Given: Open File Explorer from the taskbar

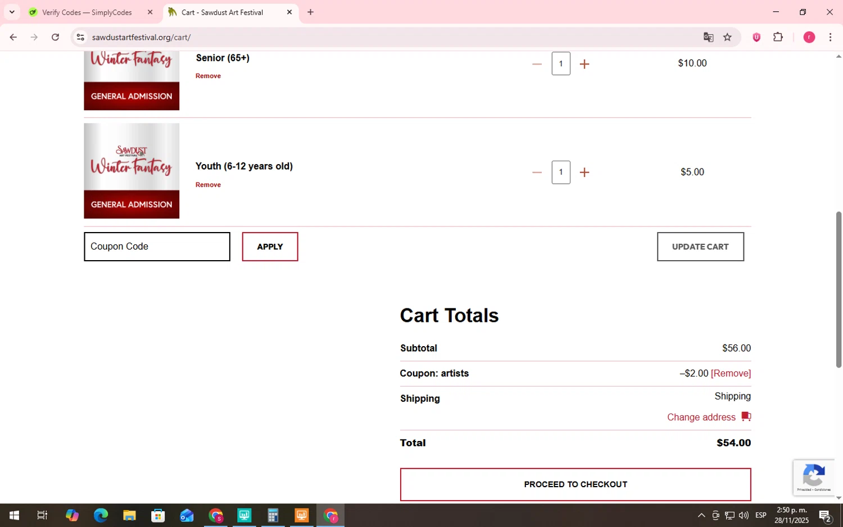Looking at the screenshot, I should pos(129,515).
